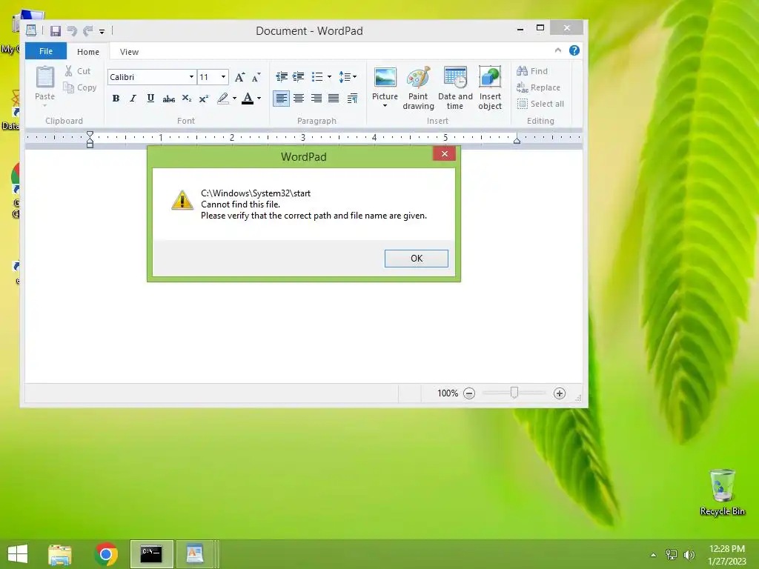This screenshot has width=759, height=569.
Task: Click the Paste clipboard icon
Action: (45, 77)
